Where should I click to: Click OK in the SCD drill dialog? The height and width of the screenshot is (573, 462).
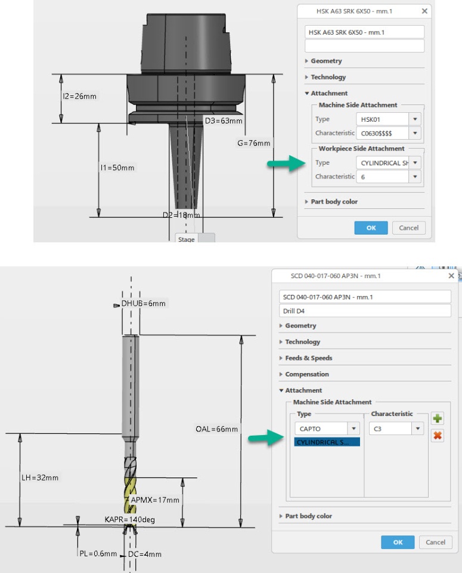coord(398,543)
